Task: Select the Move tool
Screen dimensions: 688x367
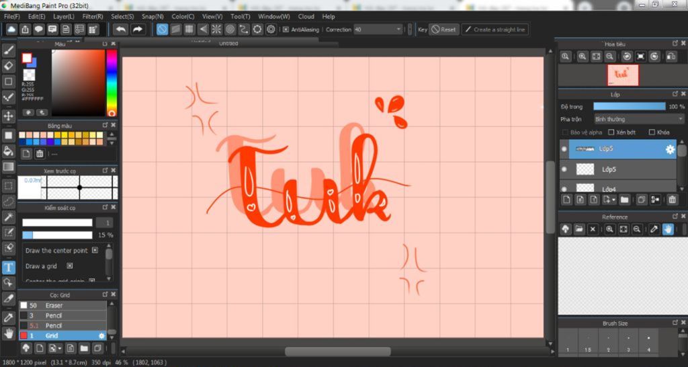Action: 8,116
